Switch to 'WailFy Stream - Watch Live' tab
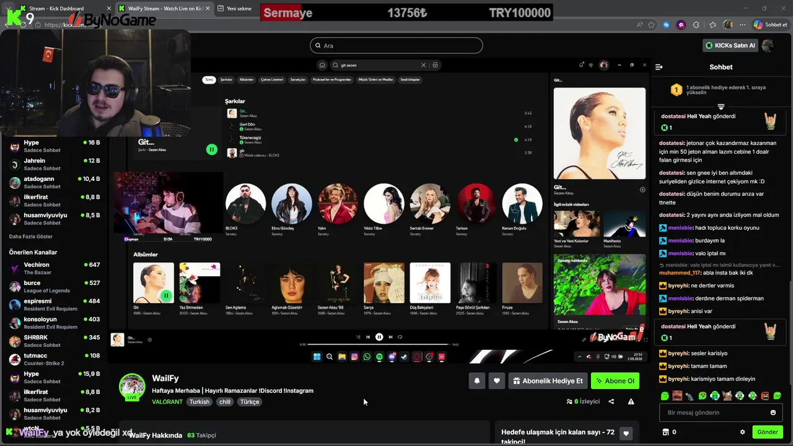The width and height of the screenshot is (793, 446). pyautogui.click(x=164, y=9)
